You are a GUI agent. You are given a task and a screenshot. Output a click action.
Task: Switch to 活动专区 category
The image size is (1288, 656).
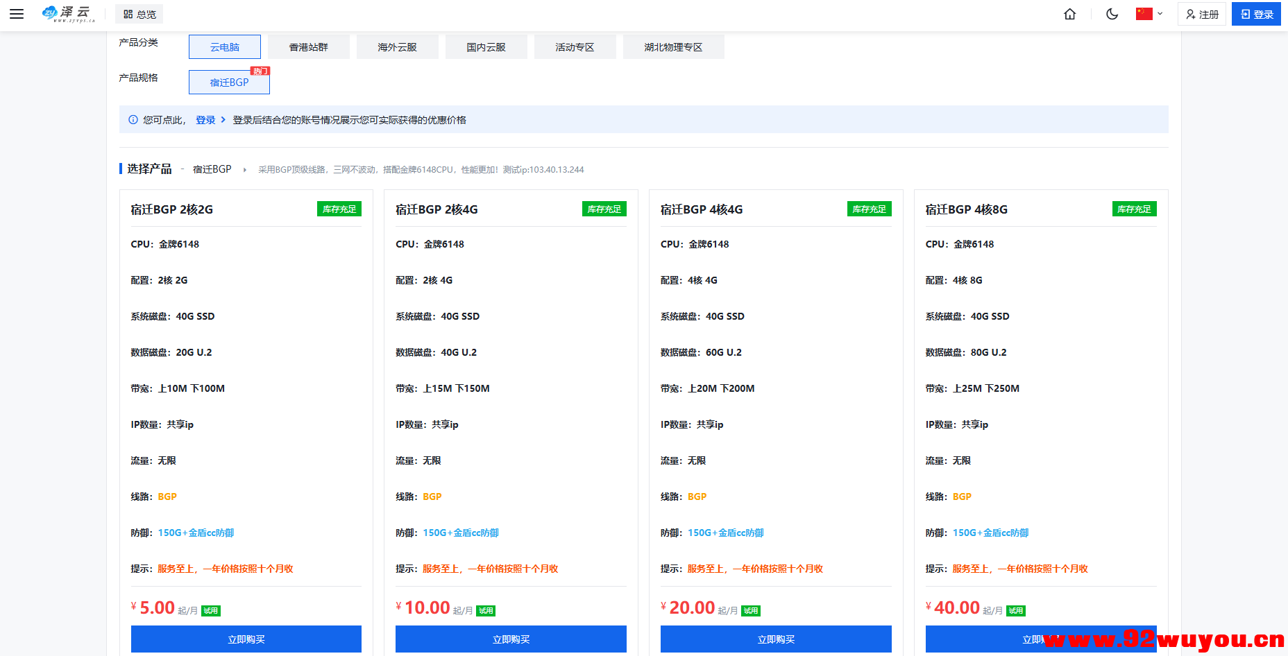click(575, 47)
